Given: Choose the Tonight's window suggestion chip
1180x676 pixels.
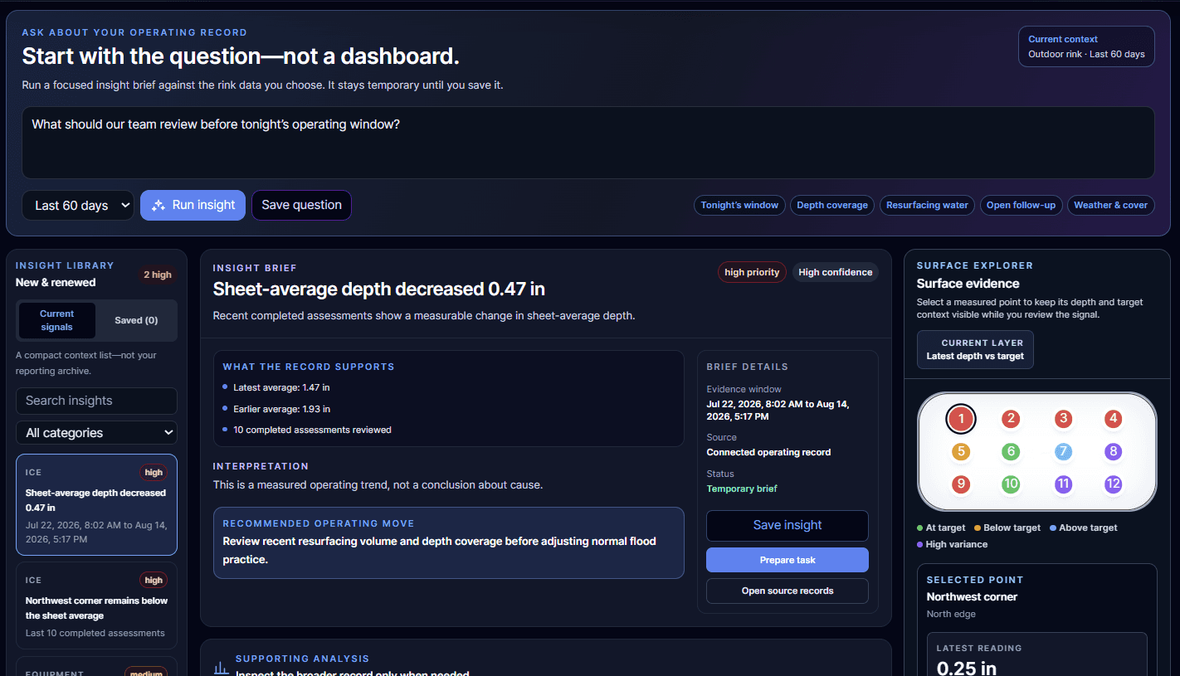Looking at the screenshot, I should (739, 205).
